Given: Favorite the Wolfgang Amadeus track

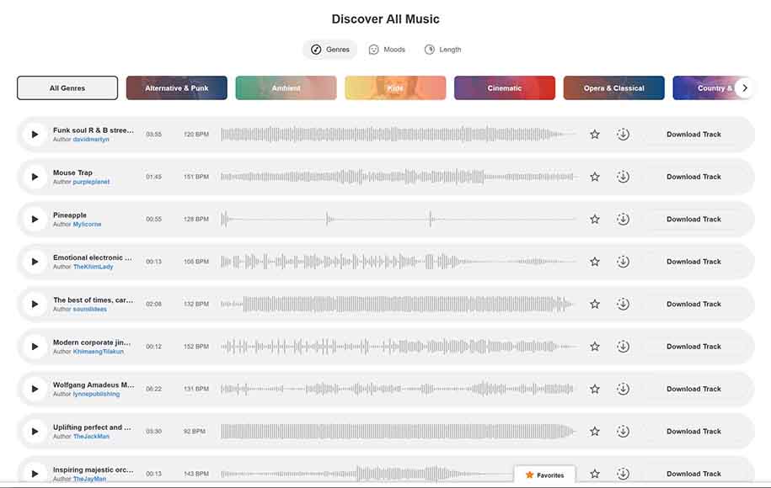Looking at the screenshot, I should coord(595,389).
